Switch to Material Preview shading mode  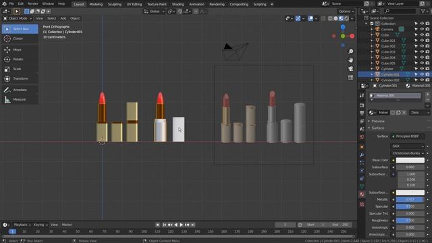pyautogui.click(x=341, y=18)
